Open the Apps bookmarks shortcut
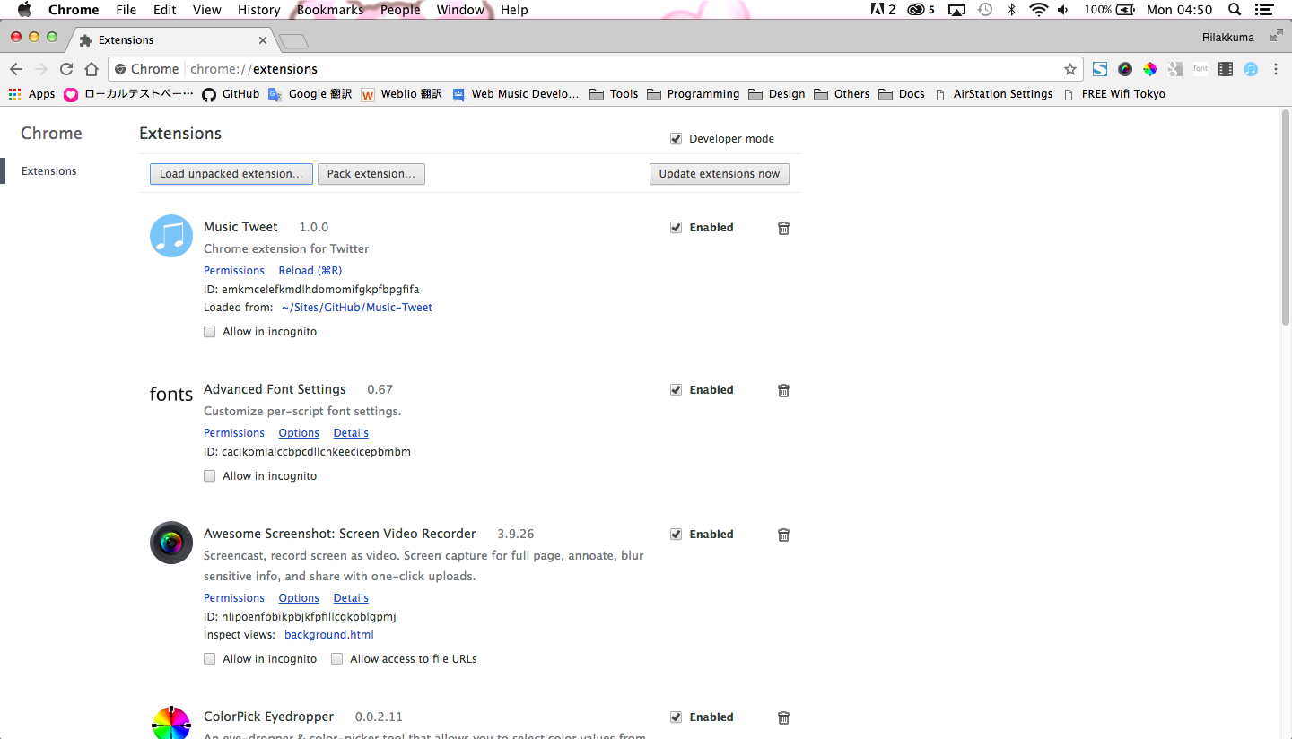The width and height of the screenshot is (1292, 739). click(31, 94)
